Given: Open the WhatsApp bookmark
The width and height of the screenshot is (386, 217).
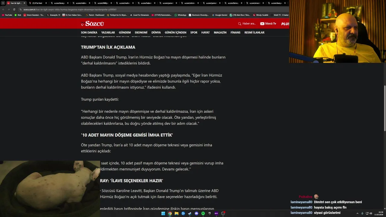Looking at the screenshot, I should click(180, 15).
